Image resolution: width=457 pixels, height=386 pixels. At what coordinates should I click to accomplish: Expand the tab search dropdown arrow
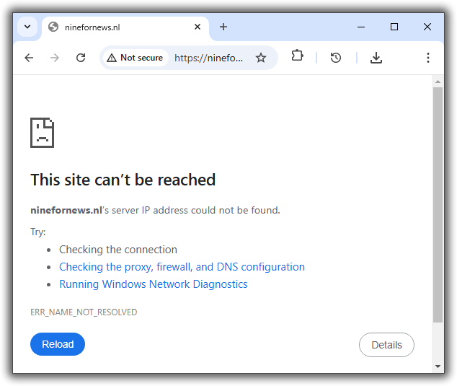pyautogui.click(x=27, y=27)
